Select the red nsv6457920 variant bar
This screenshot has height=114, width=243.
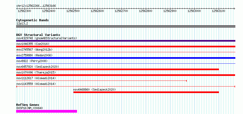click(117, 69)
